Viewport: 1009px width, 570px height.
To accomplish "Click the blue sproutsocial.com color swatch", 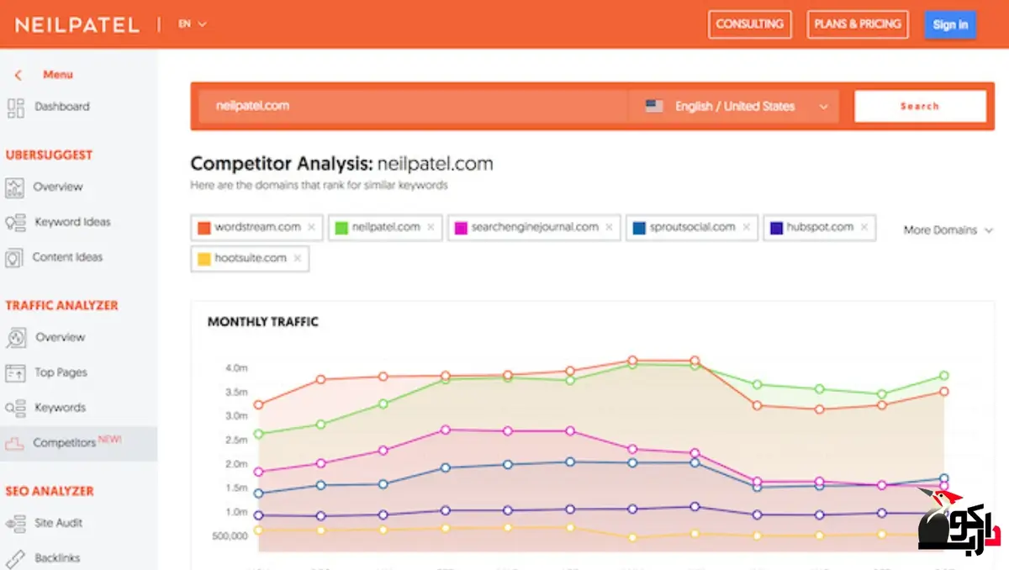I will click(639, 227).
